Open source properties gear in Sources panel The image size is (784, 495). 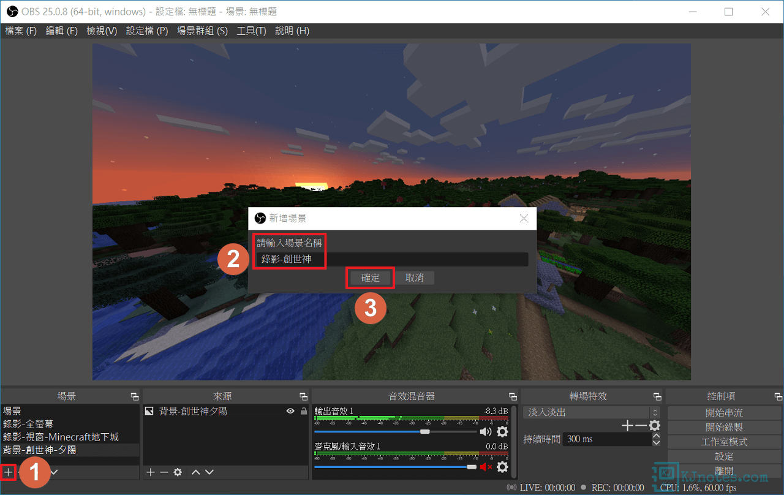pos(178,472)
